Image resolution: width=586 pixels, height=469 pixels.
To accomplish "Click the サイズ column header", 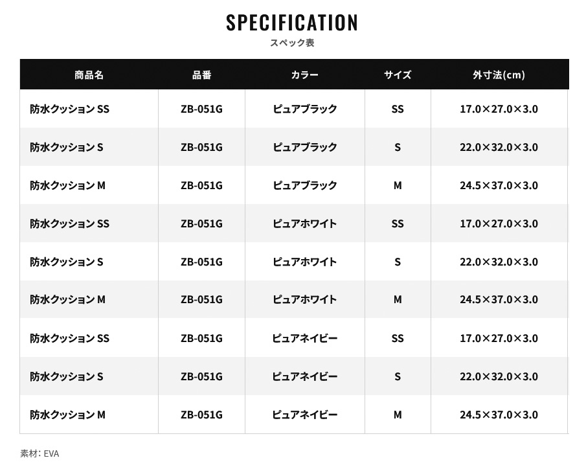I will tap(398, 74).
